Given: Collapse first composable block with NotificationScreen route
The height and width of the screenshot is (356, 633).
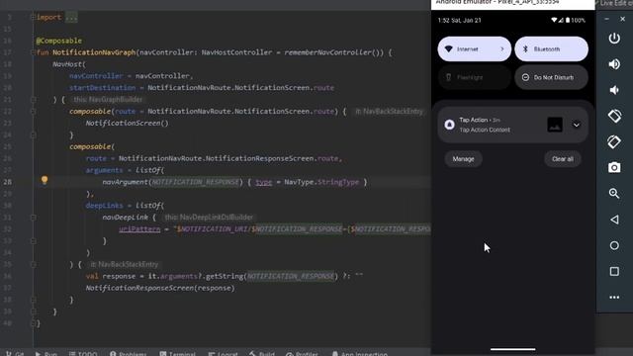Looking at the screenshot, I should [33, 111].
